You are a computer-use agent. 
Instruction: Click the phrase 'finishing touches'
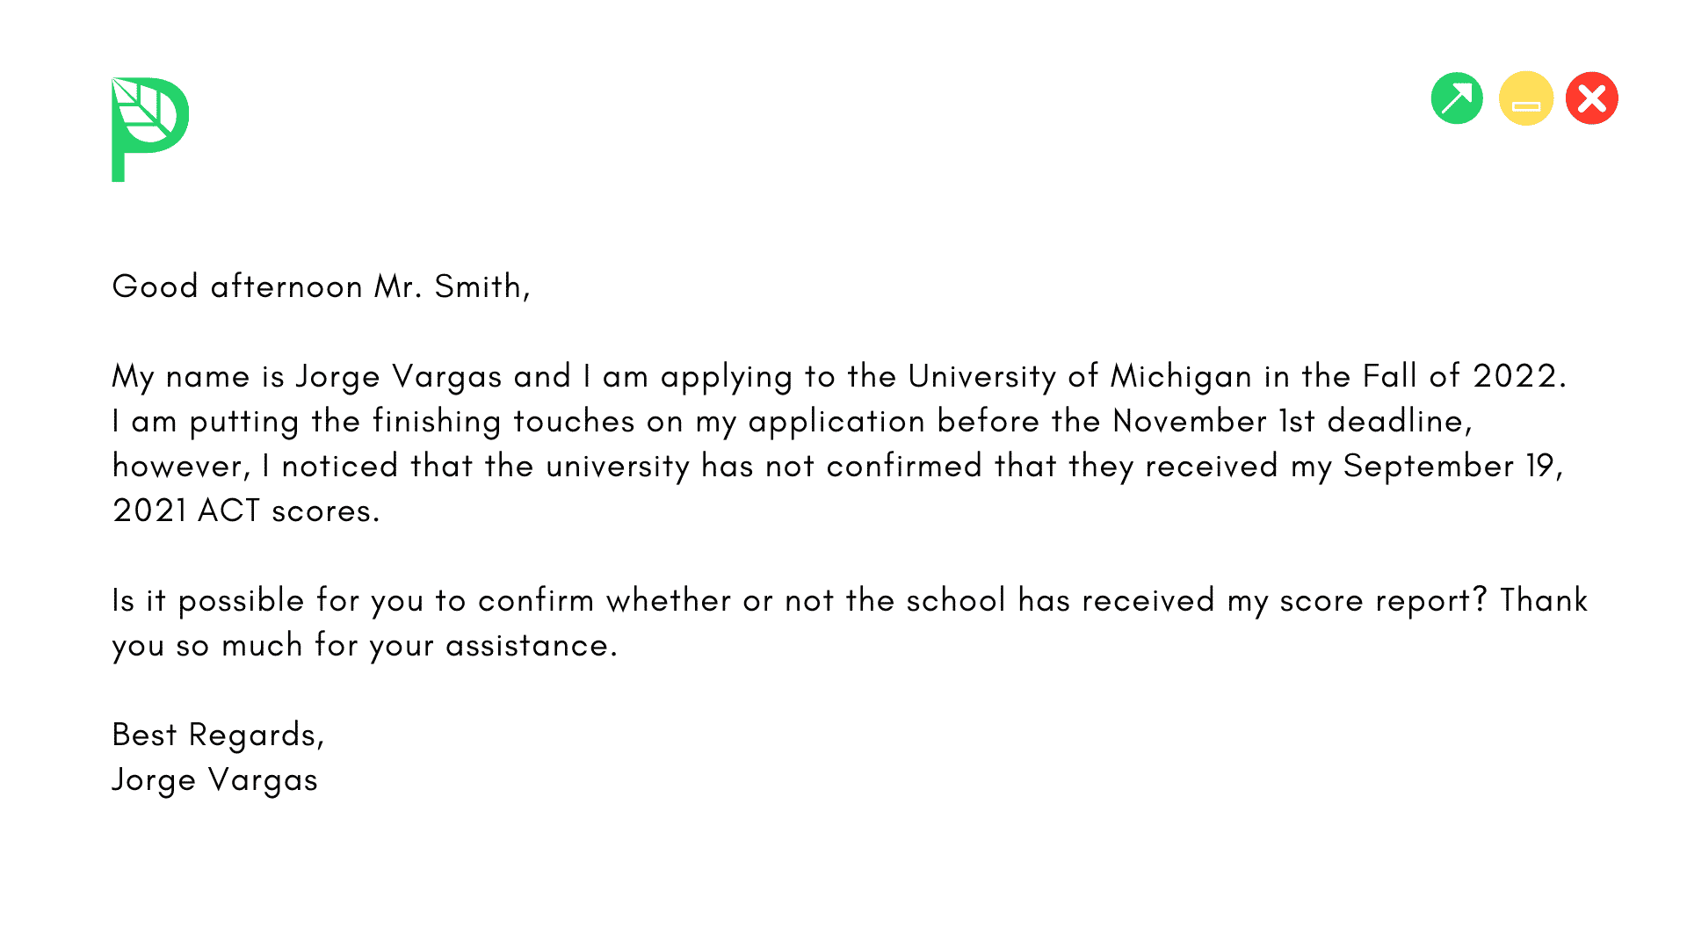point(503,421)
